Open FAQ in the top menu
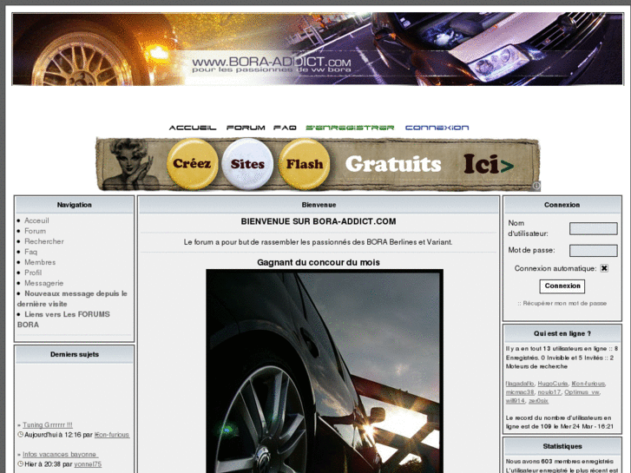Screen dimensions: 631x473 click(x=285, y=128)
